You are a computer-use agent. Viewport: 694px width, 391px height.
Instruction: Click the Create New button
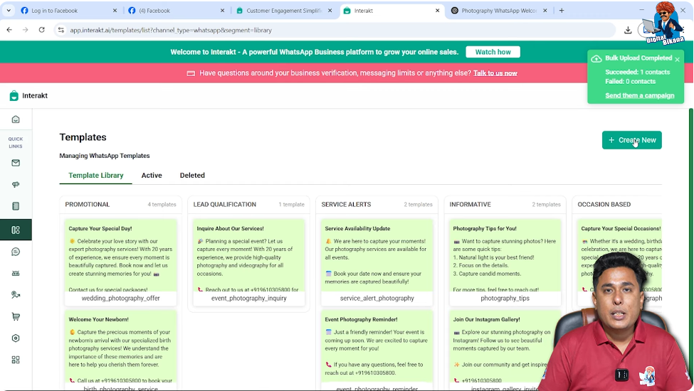pyautogui.click(x=631, y=140)
